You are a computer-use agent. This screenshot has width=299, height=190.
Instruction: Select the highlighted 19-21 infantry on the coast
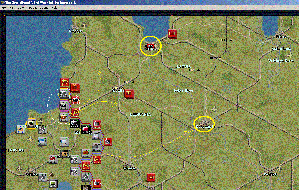64,94
